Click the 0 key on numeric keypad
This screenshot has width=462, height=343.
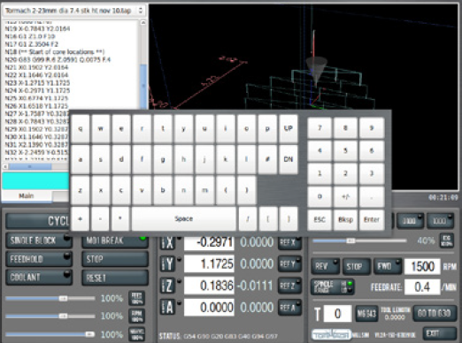click(x=320, y=196)
